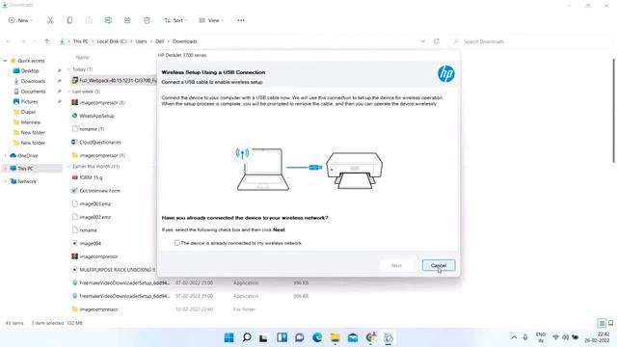Viewport: 617px width, 347px height.
Task: Click the Cut toolbar icon
Action: pos(50,20)
